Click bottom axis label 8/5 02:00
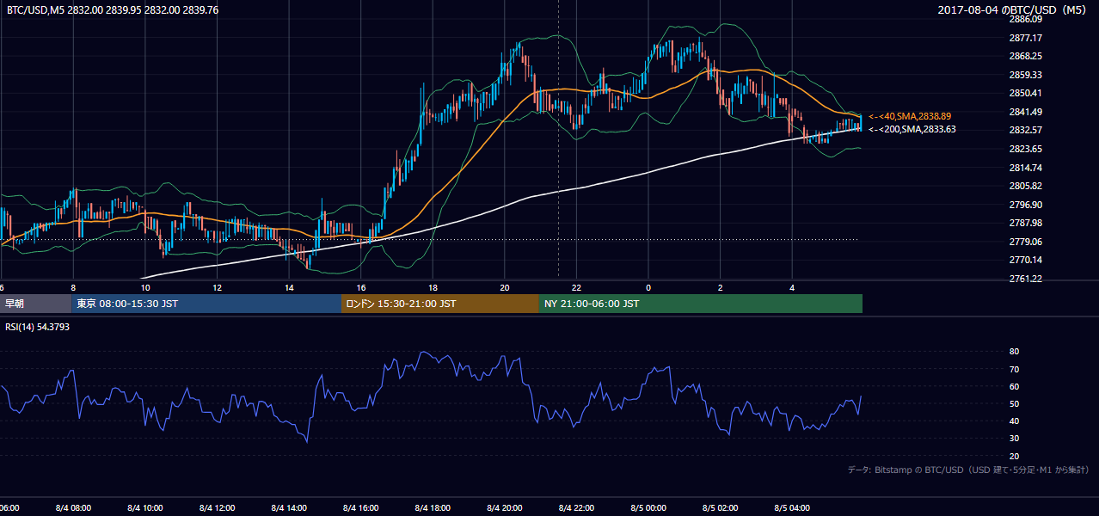 [x=721, y=508]
